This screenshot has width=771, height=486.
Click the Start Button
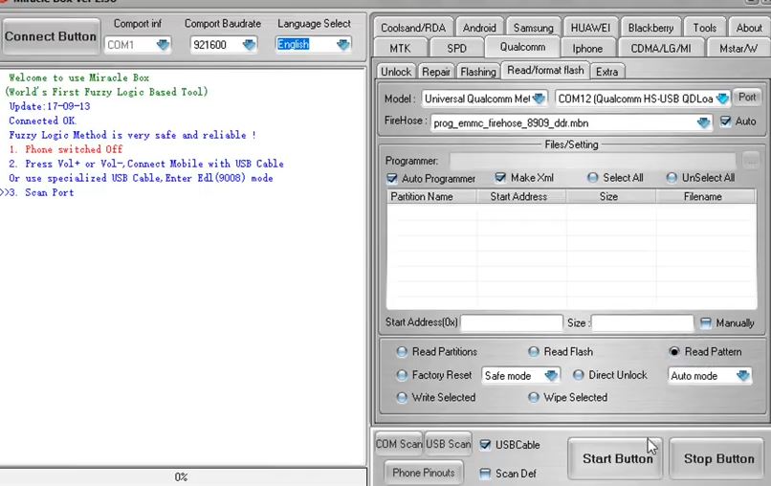point(615,458)
